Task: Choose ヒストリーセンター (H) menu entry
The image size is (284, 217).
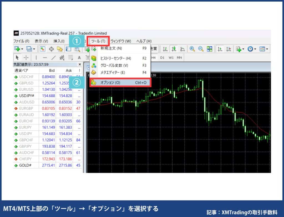Action: point(120,58)
